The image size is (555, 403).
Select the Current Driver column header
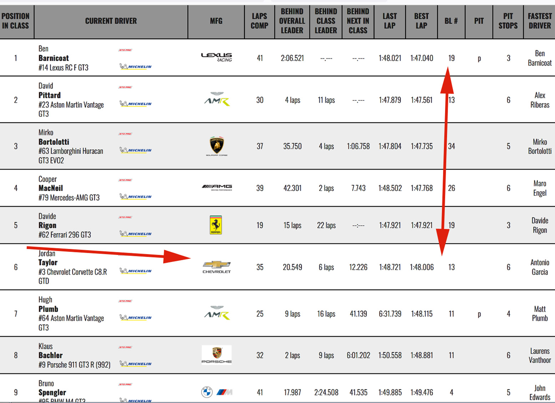(111, 21)
